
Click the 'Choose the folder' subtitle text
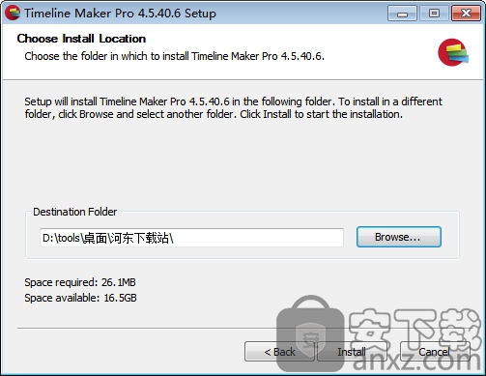pos(174,56)
